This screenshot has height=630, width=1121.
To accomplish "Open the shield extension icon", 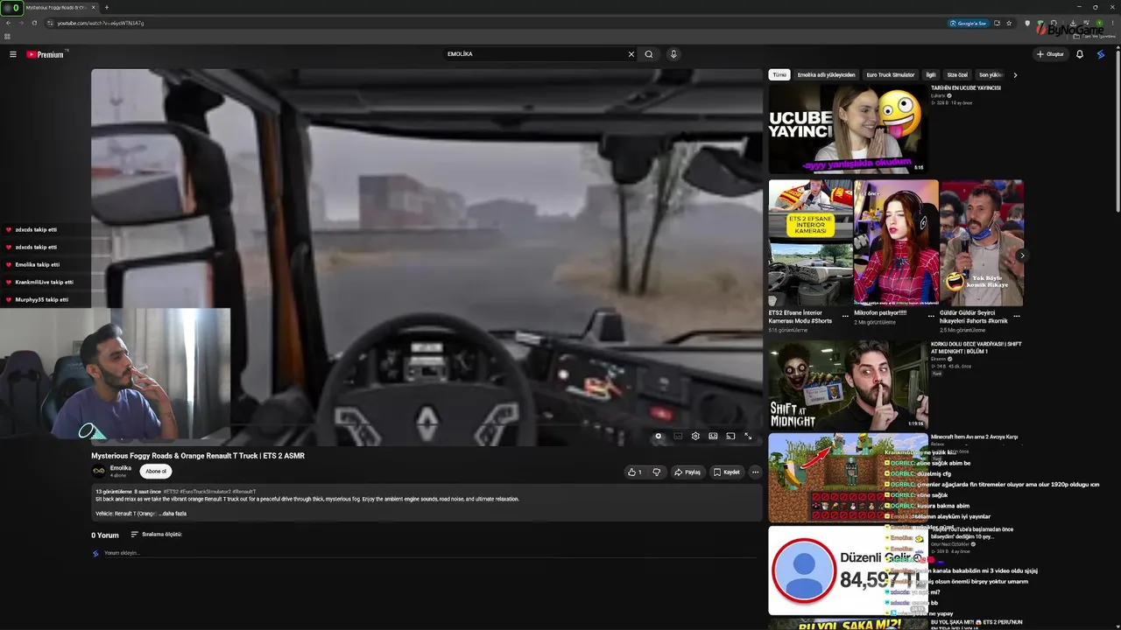I will pos(1027,23).
